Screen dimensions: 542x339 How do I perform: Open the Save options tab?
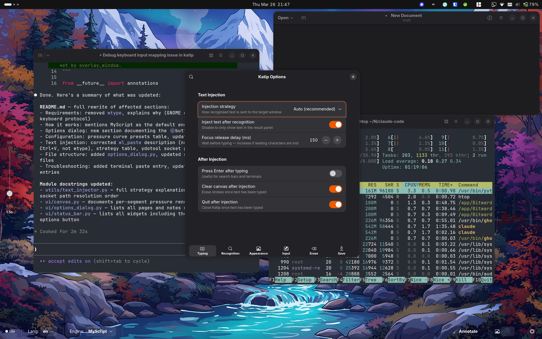coord(341,251)
